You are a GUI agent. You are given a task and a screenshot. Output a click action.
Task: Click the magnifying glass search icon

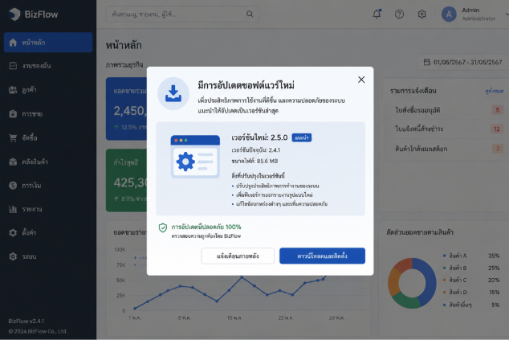(250, 14)
